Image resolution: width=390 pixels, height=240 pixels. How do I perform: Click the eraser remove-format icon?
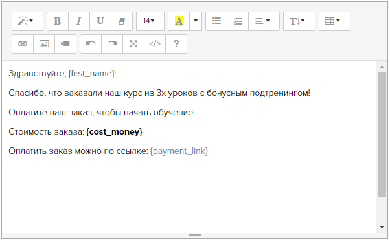tap(122, 21)
